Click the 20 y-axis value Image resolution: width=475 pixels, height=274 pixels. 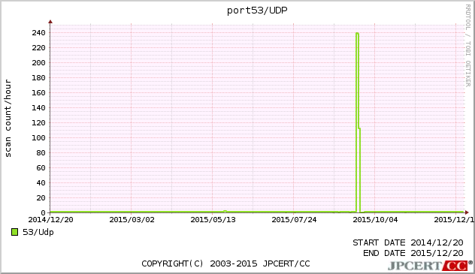coord(41,197)
